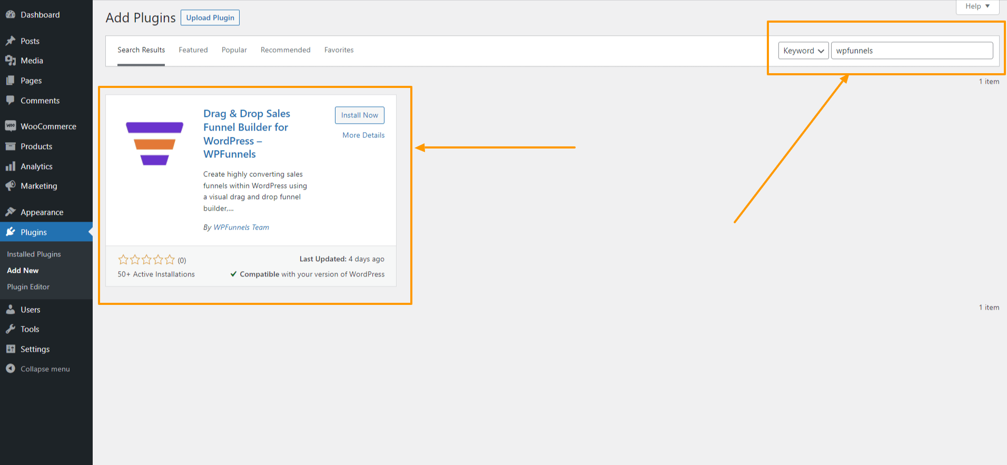The height and width of the screenshot is (465, 1007).
Task: Open Plugin Editor submenu item
Action: 28,286
